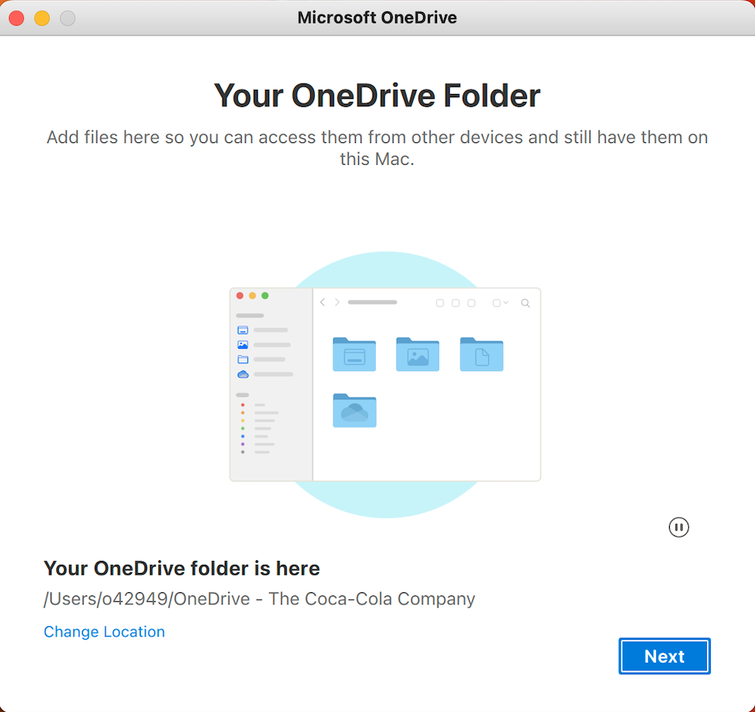Pause the animation with the pause icon
This screenshot has height=712, width=755.
(679, 527)
